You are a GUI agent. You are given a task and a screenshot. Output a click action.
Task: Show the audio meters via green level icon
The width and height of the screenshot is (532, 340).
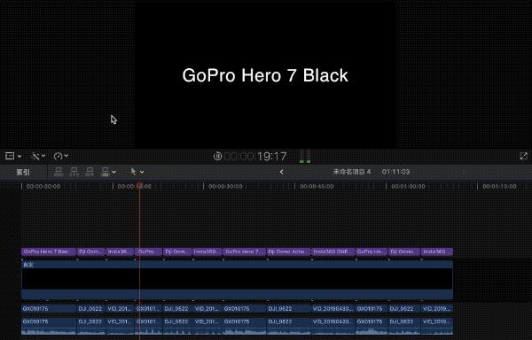pos(305,157)
